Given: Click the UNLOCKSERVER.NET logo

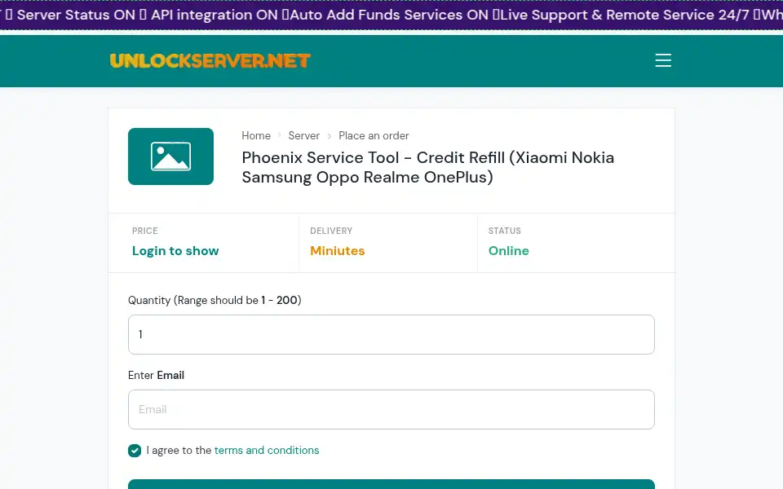Looking at the screenshot, I should click(210, 60).
